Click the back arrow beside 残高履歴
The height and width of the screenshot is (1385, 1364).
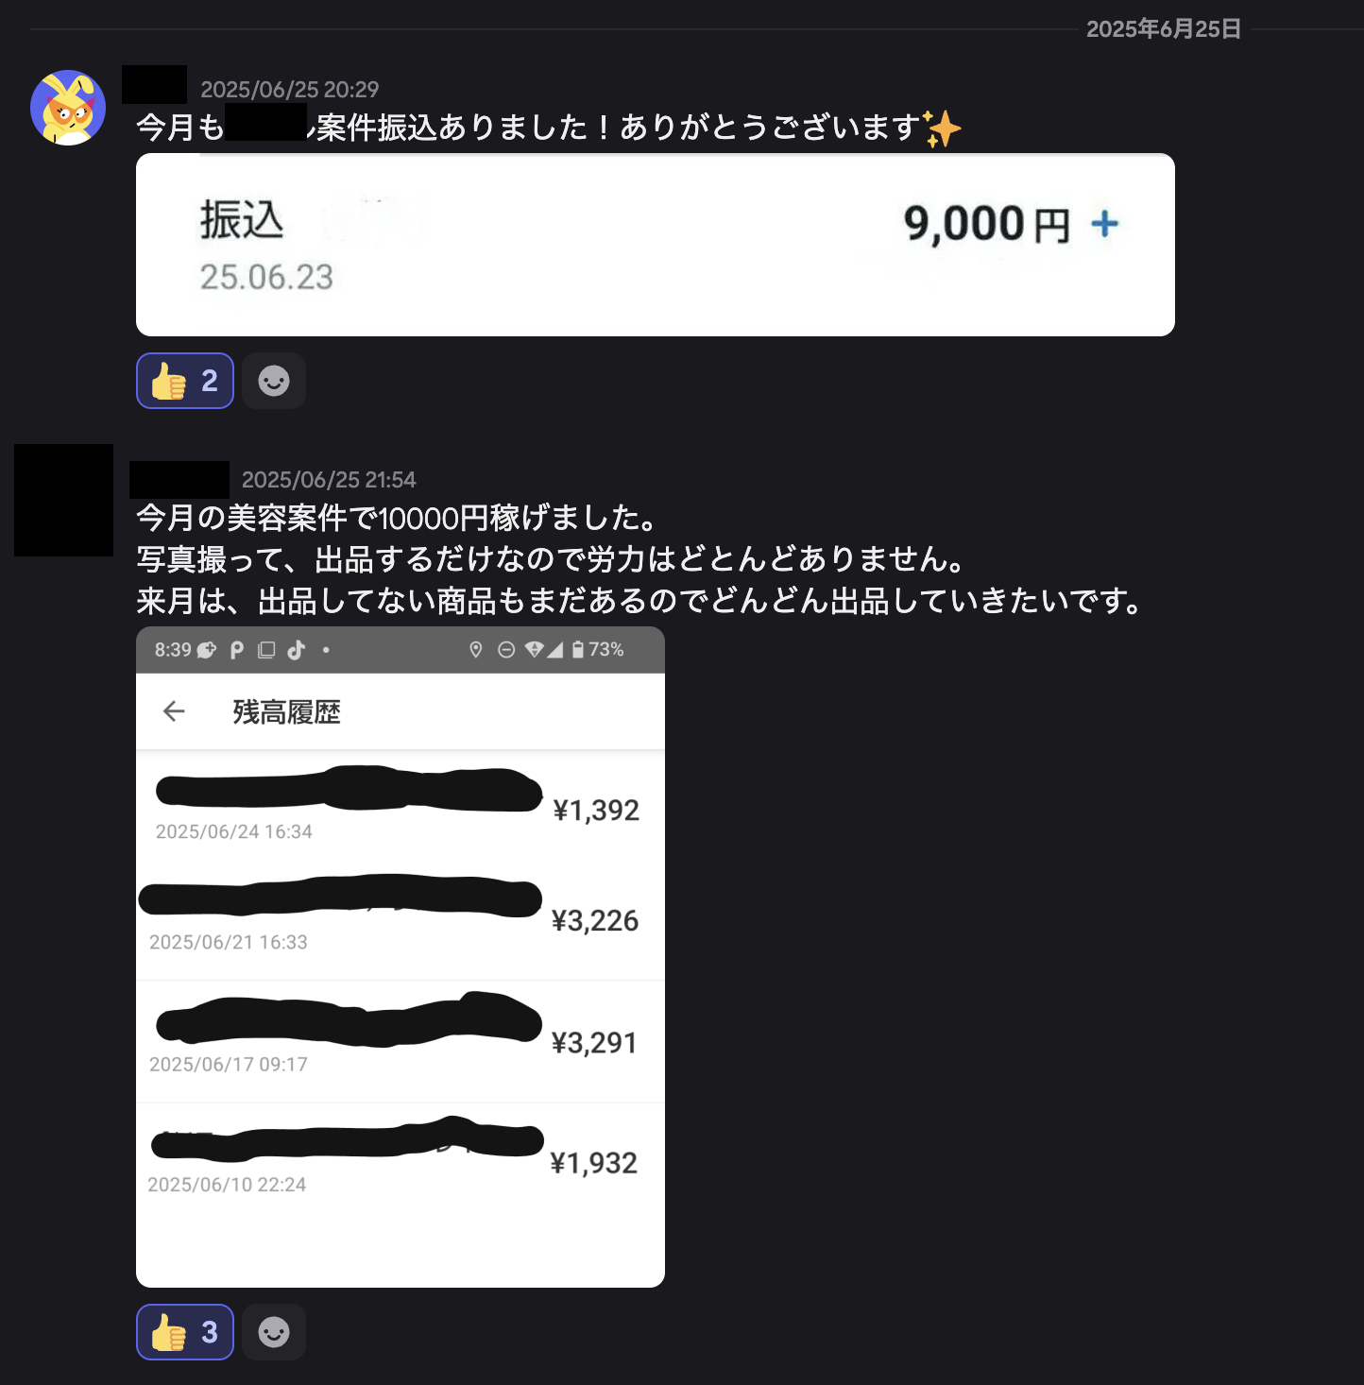[174, 711]
